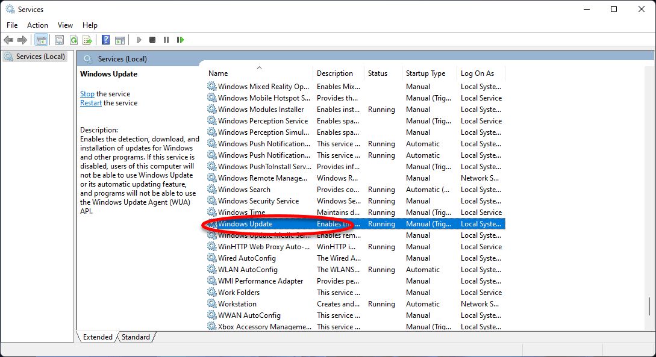656x357 pixels.
Task: Click the gear icon beside WWAN AutoConfig
Action: tap(211, 315)
